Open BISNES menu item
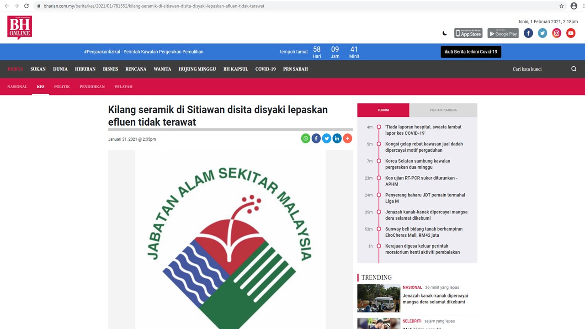The height and width of the screenshot is (329, 585). [x=111, y=69]
